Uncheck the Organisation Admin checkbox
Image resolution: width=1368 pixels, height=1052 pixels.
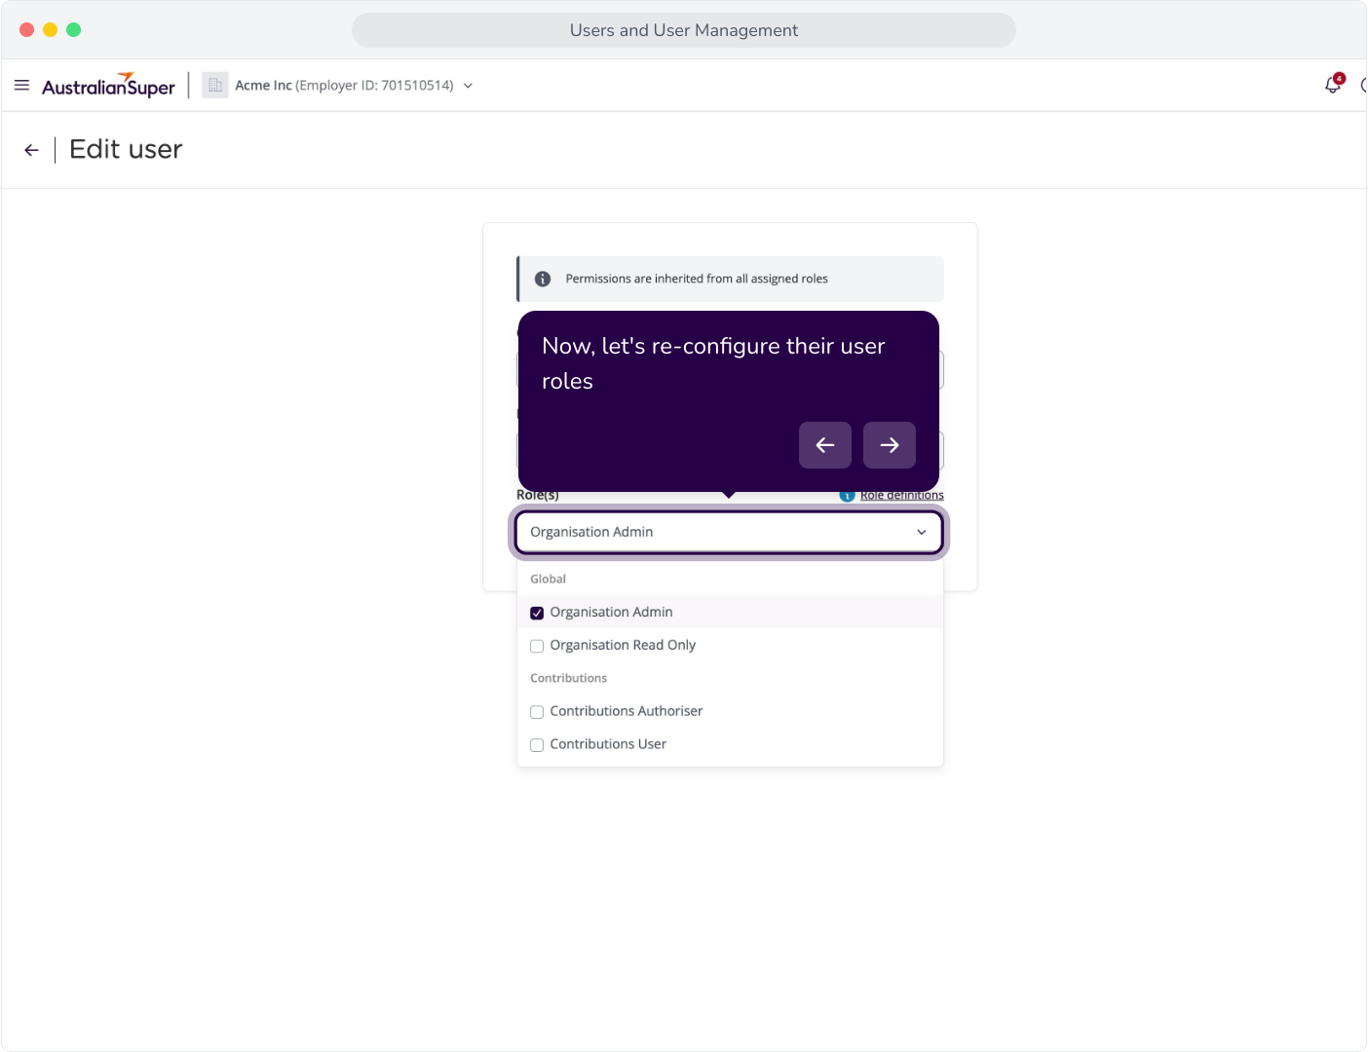click(x=537, y=613)
